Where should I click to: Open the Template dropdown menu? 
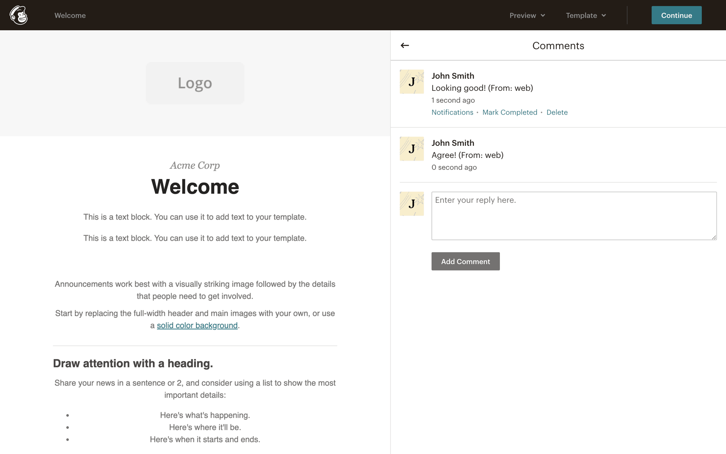pyautogui.click(x=586, y=15)
